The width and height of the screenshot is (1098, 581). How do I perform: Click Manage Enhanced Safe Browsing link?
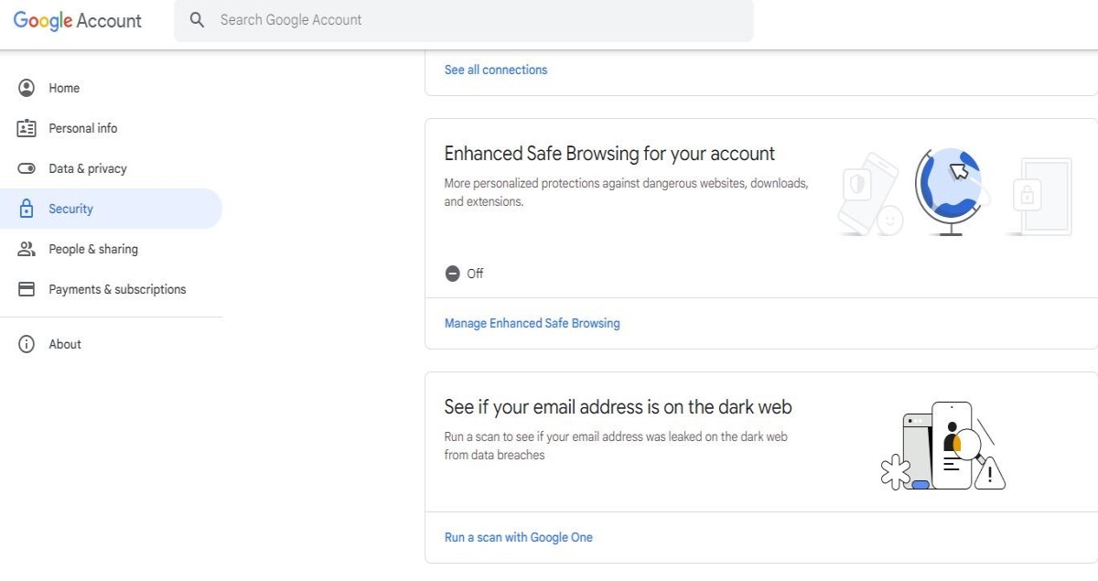[x=532, y=323]
